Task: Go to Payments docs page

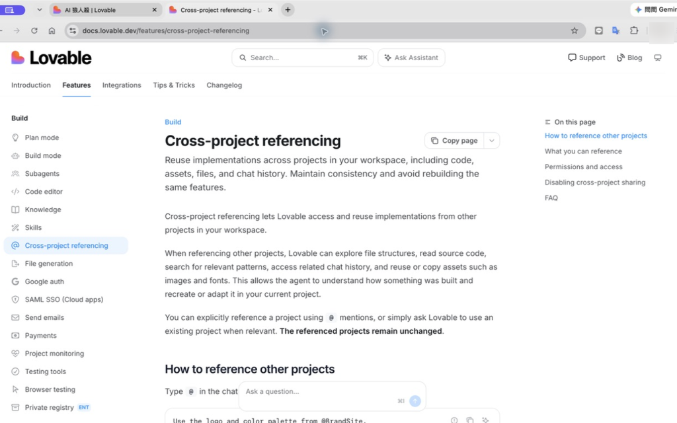Action: [40, 335]
